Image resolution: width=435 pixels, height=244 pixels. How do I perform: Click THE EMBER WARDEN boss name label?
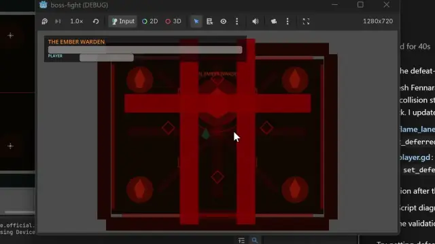tap(76, 42)
